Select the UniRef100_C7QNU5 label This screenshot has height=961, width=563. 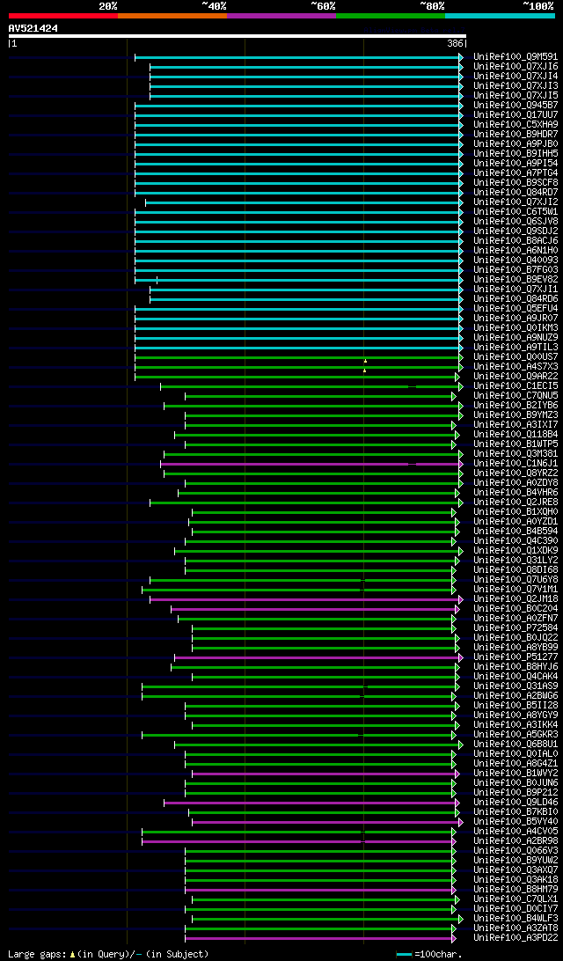[x=515, y=396]
